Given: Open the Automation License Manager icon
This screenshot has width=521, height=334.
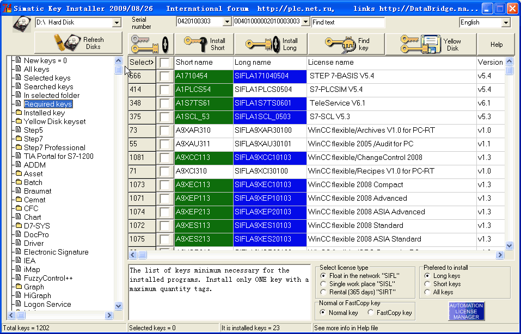Looking at the screenshot, I should coord(466,311).
